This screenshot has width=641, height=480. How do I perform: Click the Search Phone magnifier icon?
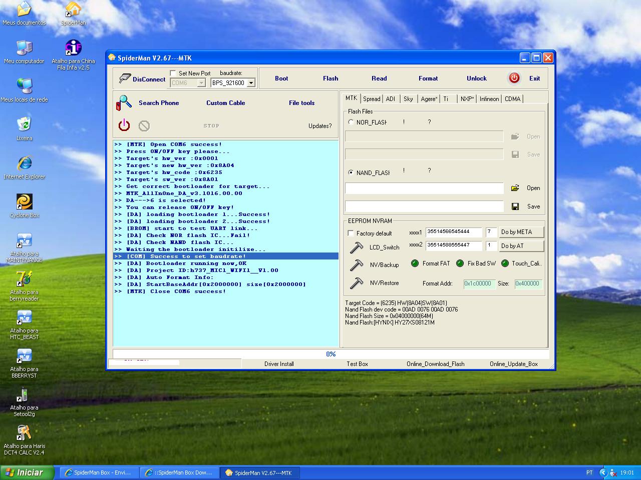tap(124, 103)
